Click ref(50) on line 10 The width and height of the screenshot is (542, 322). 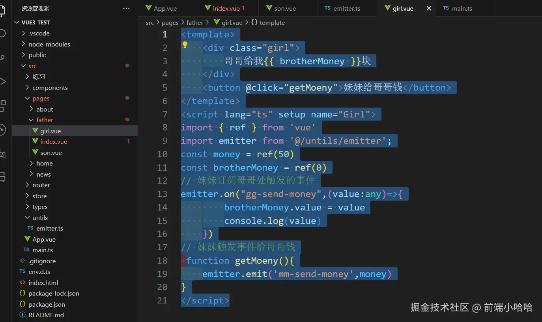[x=275, y=154]
